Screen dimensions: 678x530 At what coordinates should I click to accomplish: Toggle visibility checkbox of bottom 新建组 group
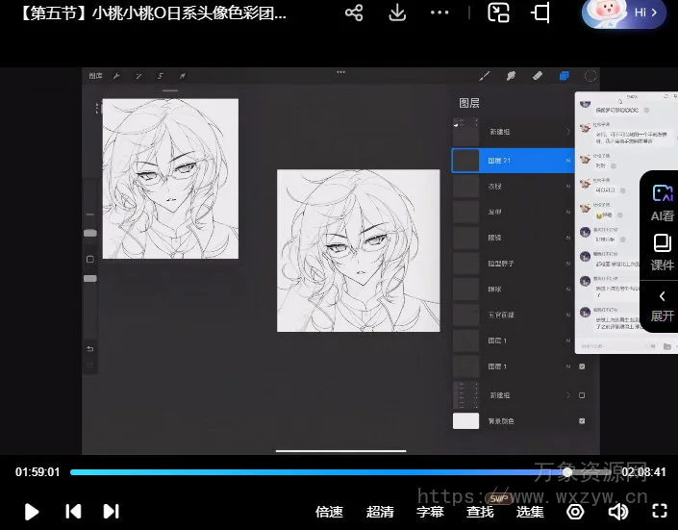(x=582, y=395)
